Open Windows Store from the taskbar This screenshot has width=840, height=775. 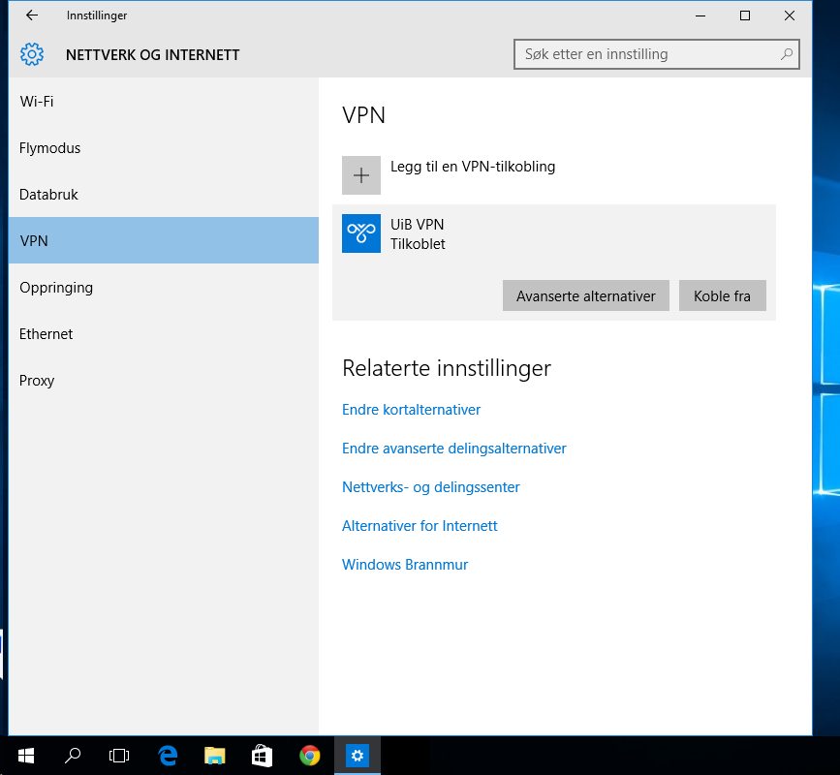263,756
